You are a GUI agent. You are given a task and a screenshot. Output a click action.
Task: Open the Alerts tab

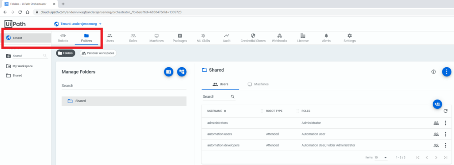326,38
